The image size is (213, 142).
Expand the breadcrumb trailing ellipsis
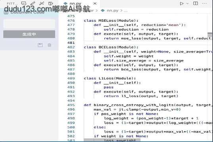[126, 11]
